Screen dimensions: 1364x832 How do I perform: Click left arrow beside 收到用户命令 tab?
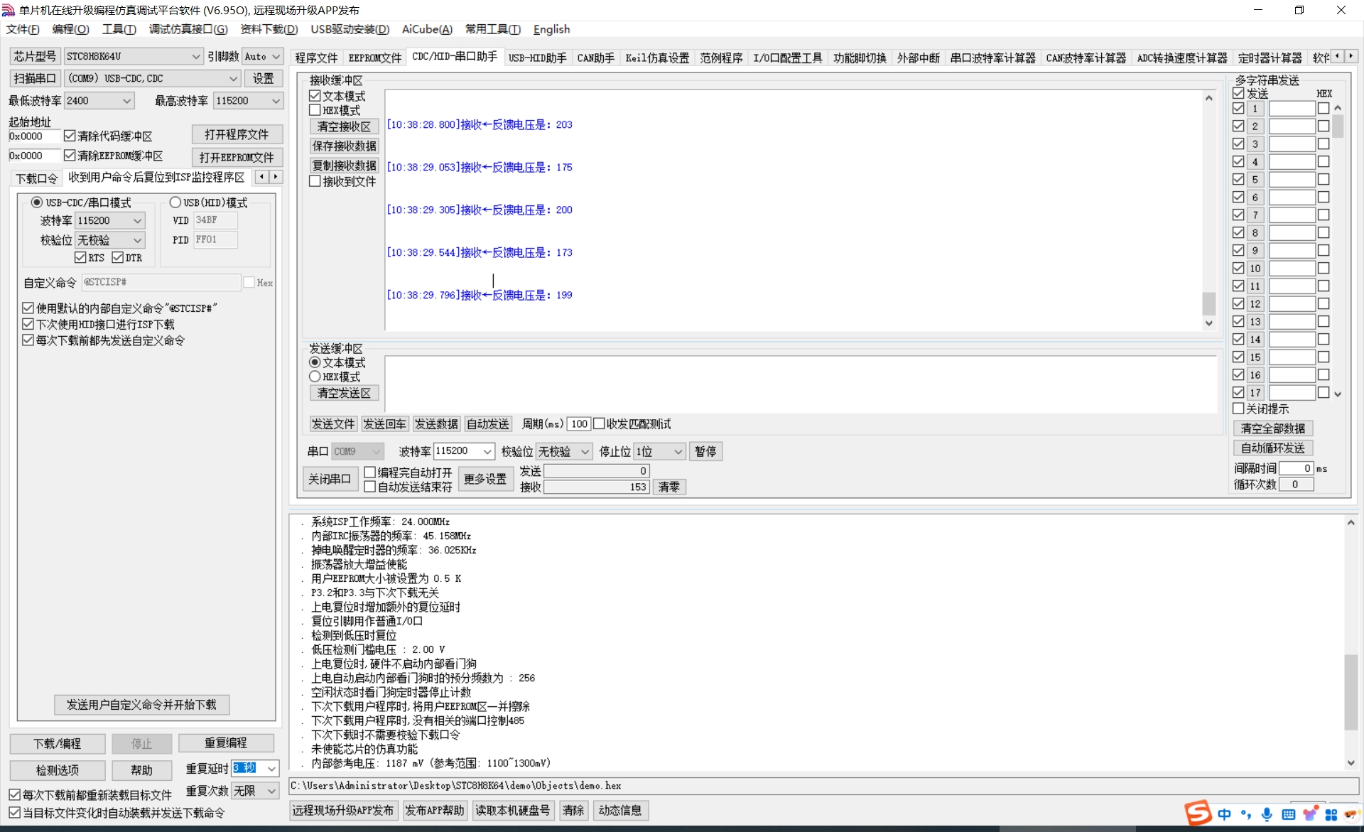[x=261, y=177]
